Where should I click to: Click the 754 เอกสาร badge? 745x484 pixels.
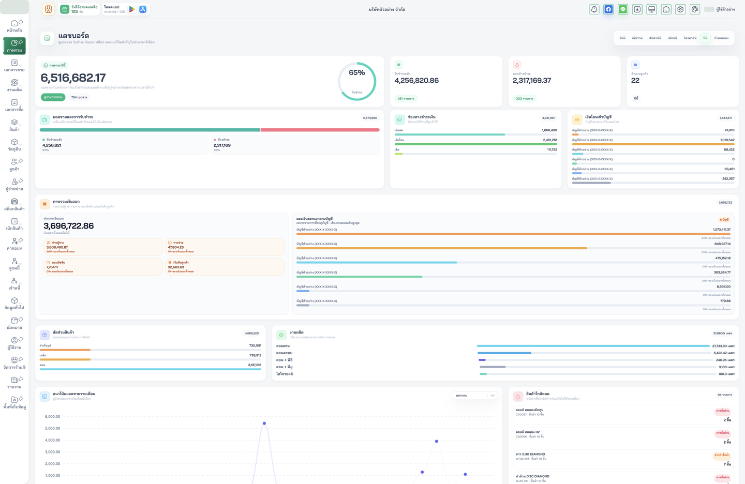pyautogui.click(x=79, y=97)
